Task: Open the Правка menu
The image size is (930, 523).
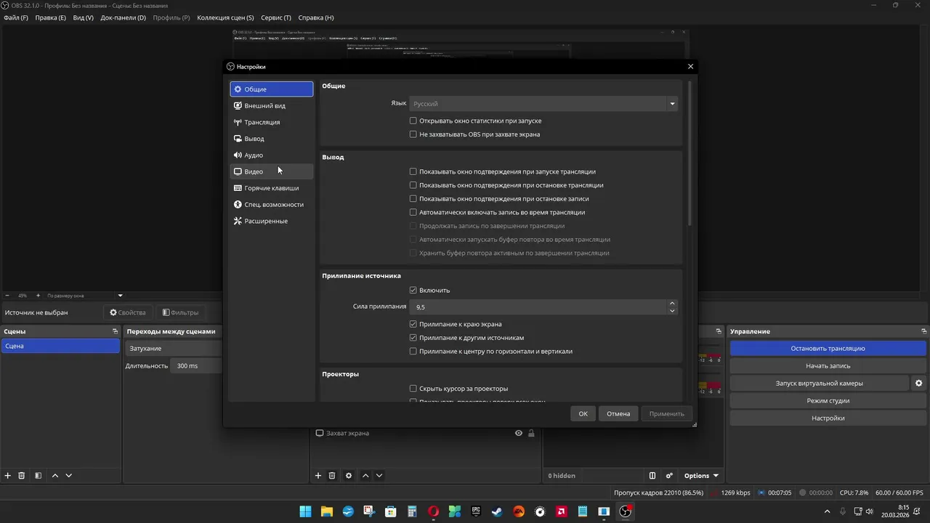Action: click(x=50, y=17)
